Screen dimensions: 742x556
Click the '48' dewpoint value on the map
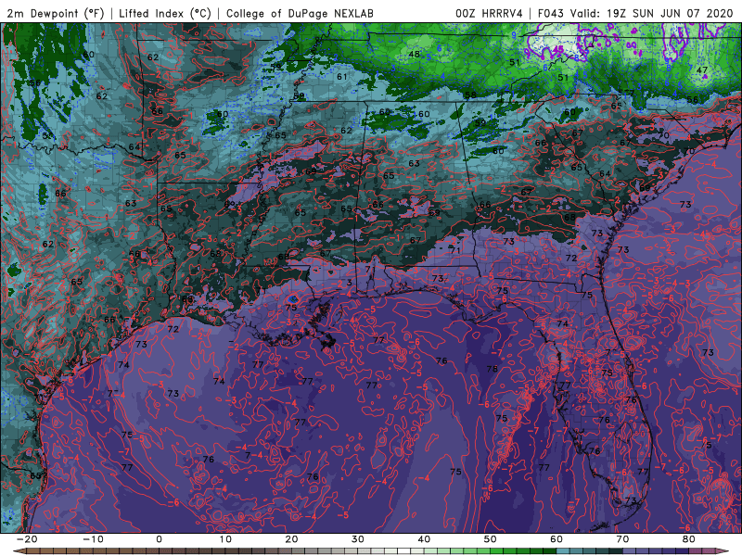pos(415,55)
